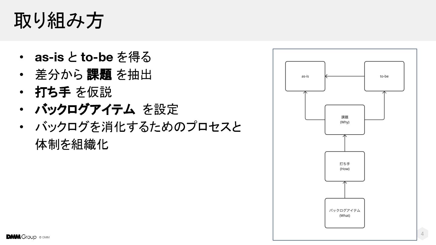436x245 pixels.
Task: Click the arrow between 打ち手 and 課題
Action: tap(345, 143)
